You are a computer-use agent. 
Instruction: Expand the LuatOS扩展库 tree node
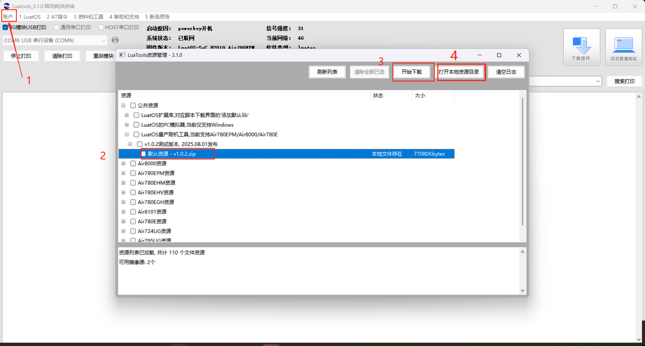(x=127, y=115)
